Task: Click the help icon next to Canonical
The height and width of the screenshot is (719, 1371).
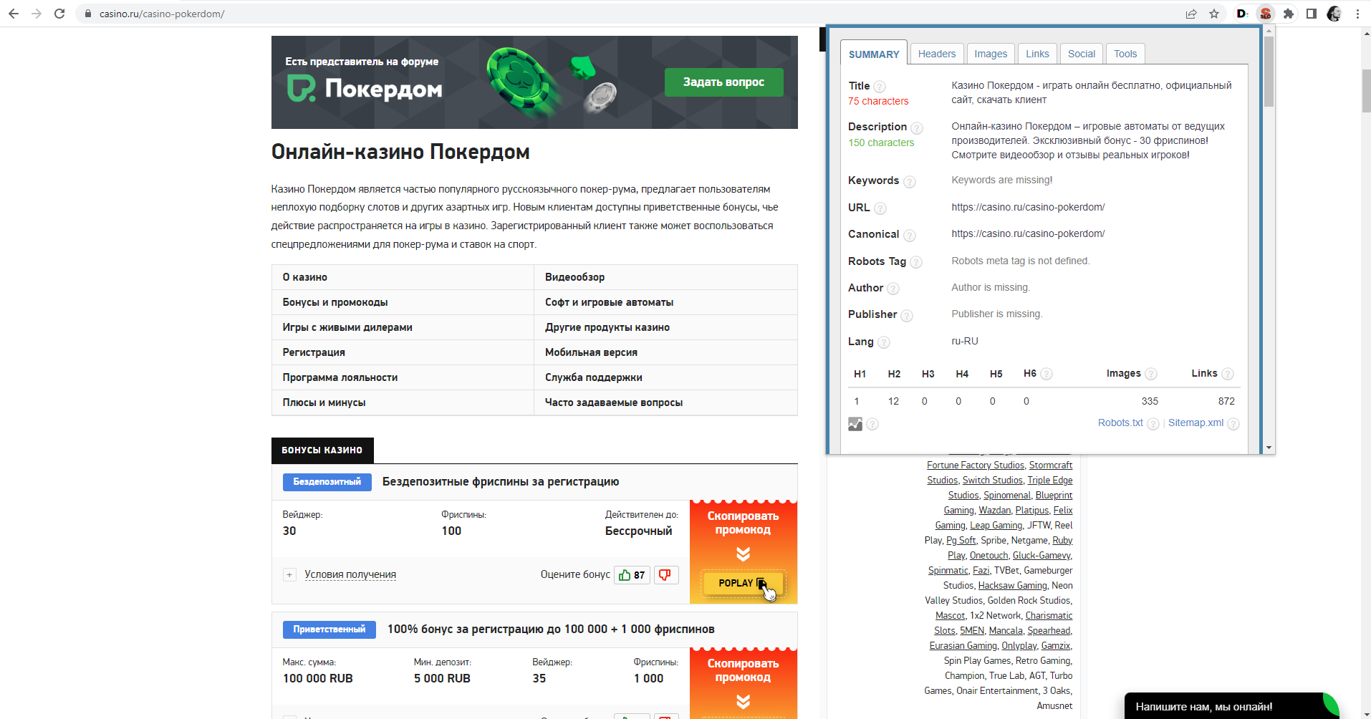Action: [910, 236]
